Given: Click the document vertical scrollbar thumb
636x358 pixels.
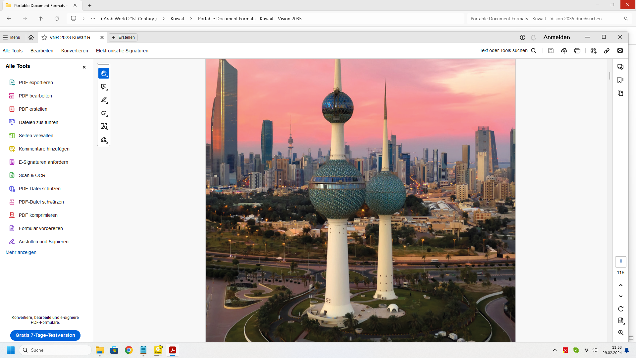Looking at the screenshot, I should coord(610,75).
